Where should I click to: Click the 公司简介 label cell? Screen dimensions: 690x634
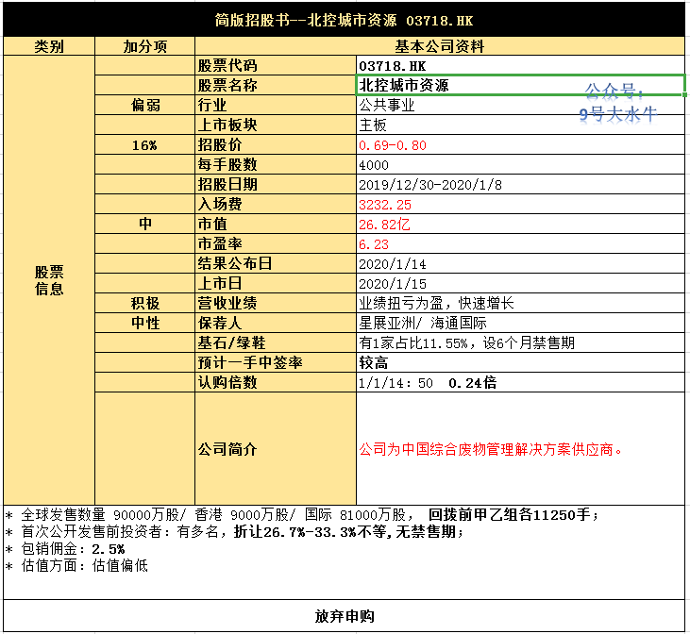[x=276, y=449]
